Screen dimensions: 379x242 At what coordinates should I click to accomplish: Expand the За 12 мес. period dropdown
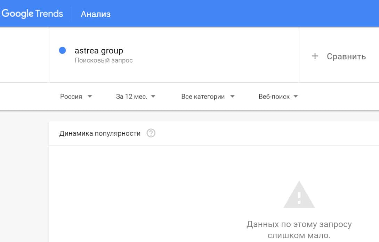[x=131, y=97]
